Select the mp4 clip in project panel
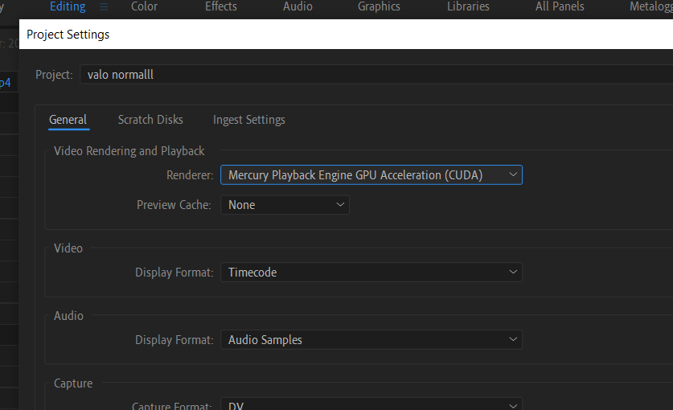Image resolution: width=673 pixels, height=410 pixels. [6, 82]
